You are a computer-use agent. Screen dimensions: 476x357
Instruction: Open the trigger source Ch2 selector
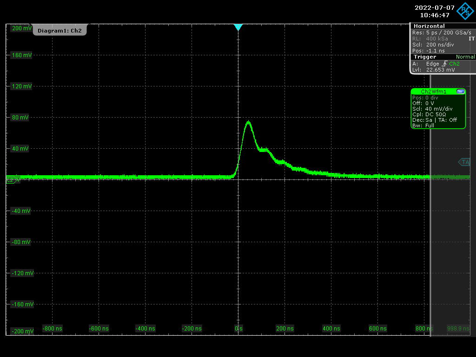click(454, 64)
